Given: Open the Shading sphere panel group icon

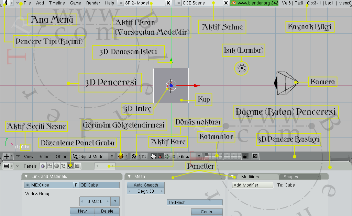Looking at the screenshot, I should (x=57, y=166).
